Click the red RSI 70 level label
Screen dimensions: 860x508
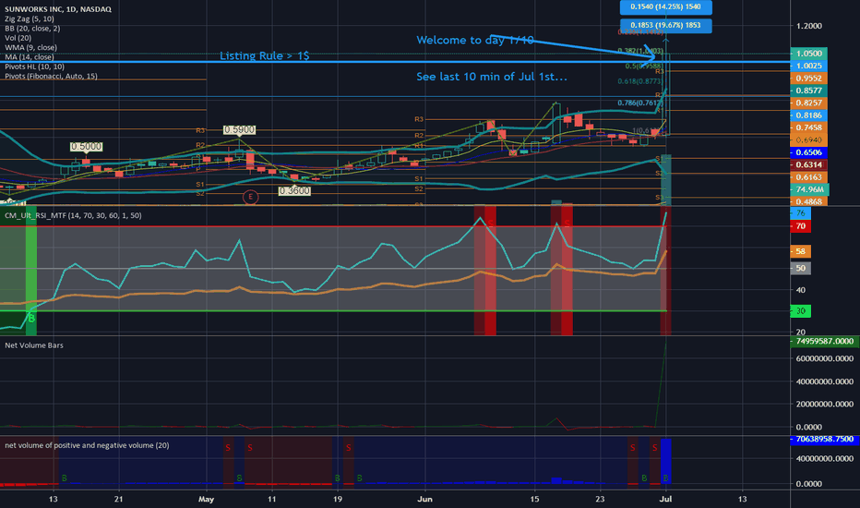[x=800, y=226]
